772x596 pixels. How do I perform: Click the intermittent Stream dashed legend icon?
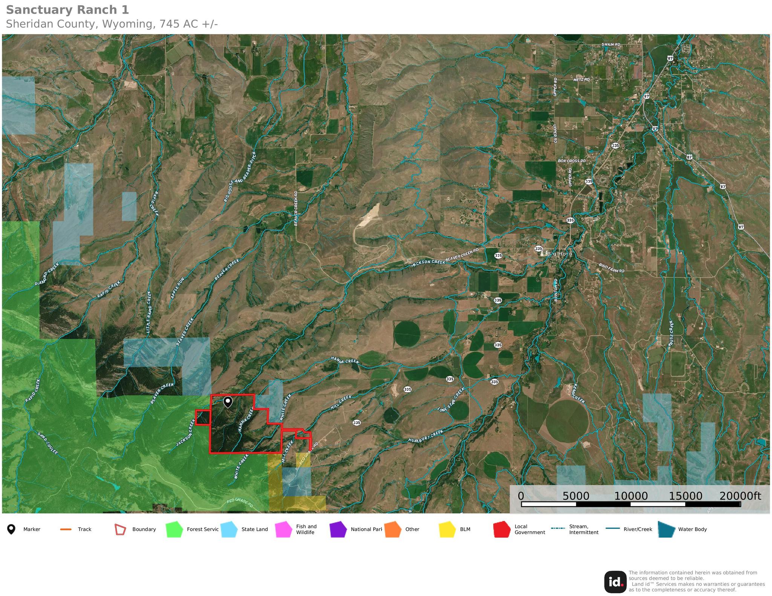click(558, 529)
